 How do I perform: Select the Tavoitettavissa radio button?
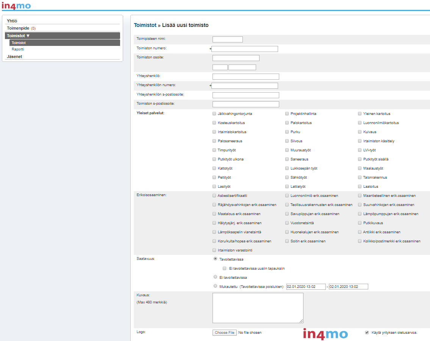[x=215, y=259]
